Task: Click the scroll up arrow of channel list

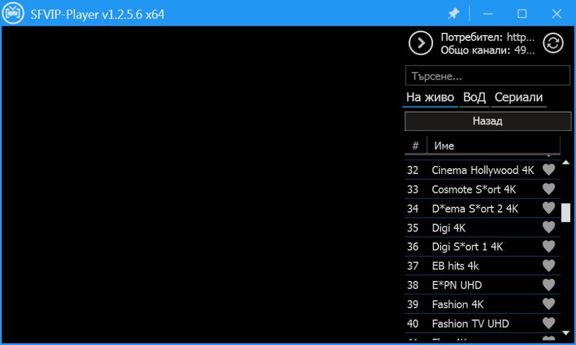Action: (566, 162)
